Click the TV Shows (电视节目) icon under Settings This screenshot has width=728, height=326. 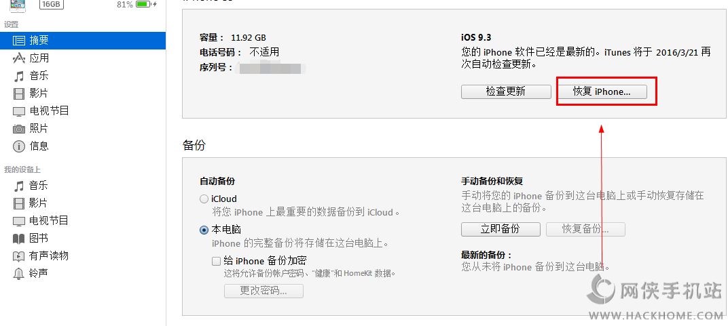(x=18, y=111)
